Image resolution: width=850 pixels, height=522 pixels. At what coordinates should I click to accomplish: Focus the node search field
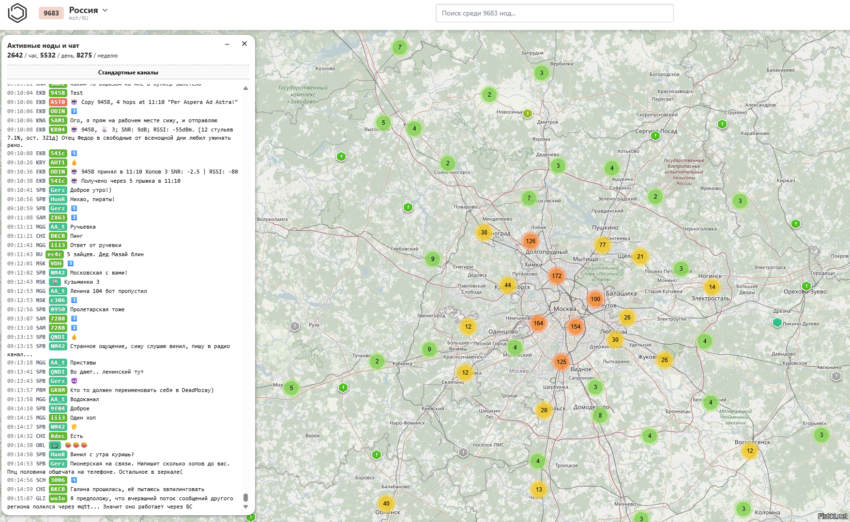[554, 13]
